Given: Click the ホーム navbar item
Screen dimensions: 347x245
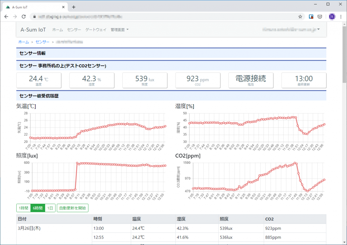Looking at the screenshot, I should click(x=58, y=30).
